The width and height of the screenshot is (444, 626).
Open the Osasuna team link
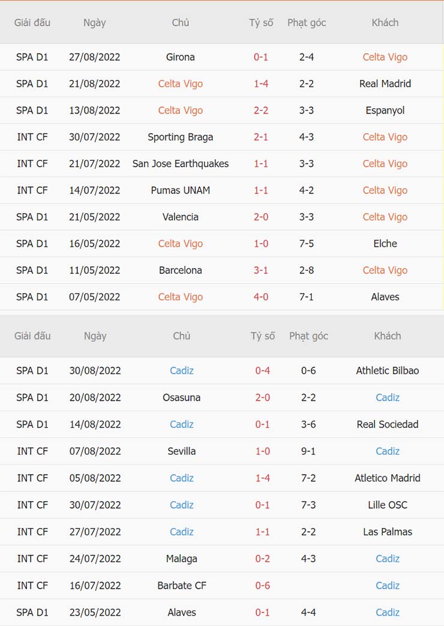point(181,397)
